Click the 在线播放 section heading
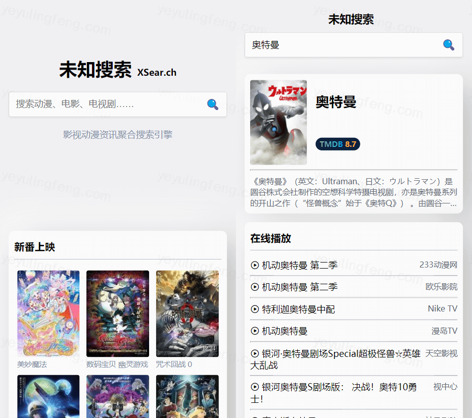The image size is (472, 418). tap(271, 238)
